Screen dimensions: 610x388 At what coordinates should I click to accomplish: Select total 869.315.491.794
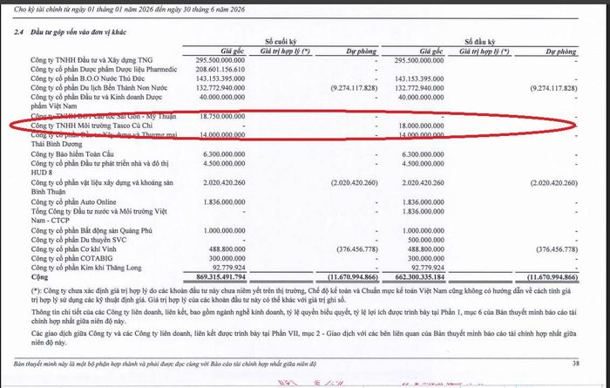click(221, 277)
